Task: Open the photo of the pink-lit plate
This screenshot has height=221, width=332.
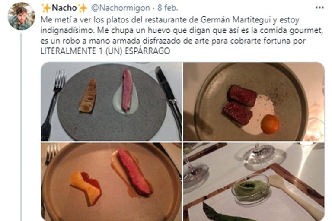Action: (112, 182)
